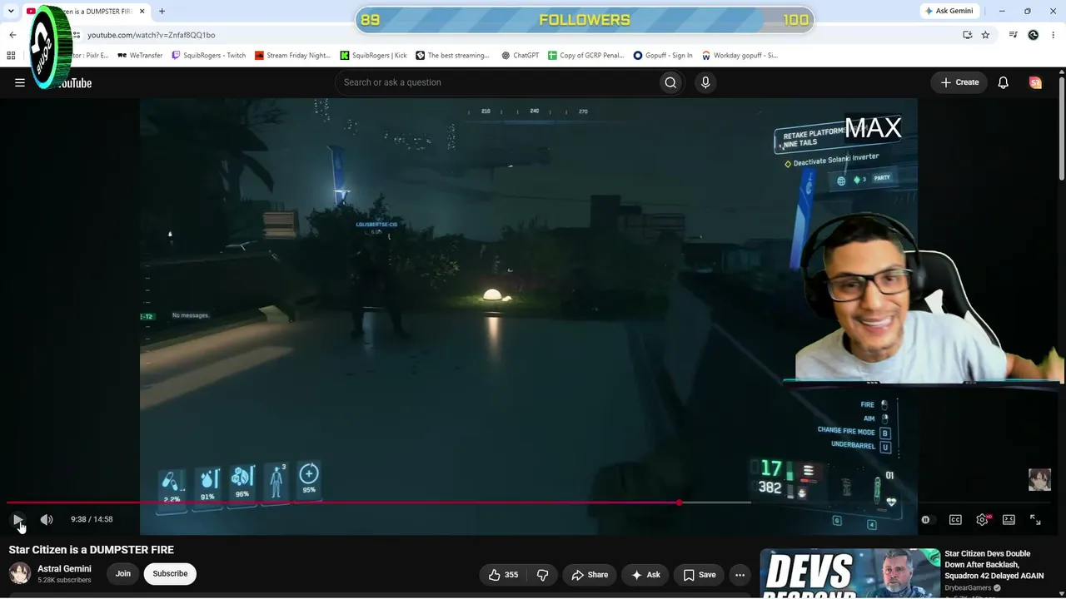Open the 'Star Citizen Devs Double Down' video thumbnail
The height and width of the screenshot is (599, 1066).
pos(850,573)
